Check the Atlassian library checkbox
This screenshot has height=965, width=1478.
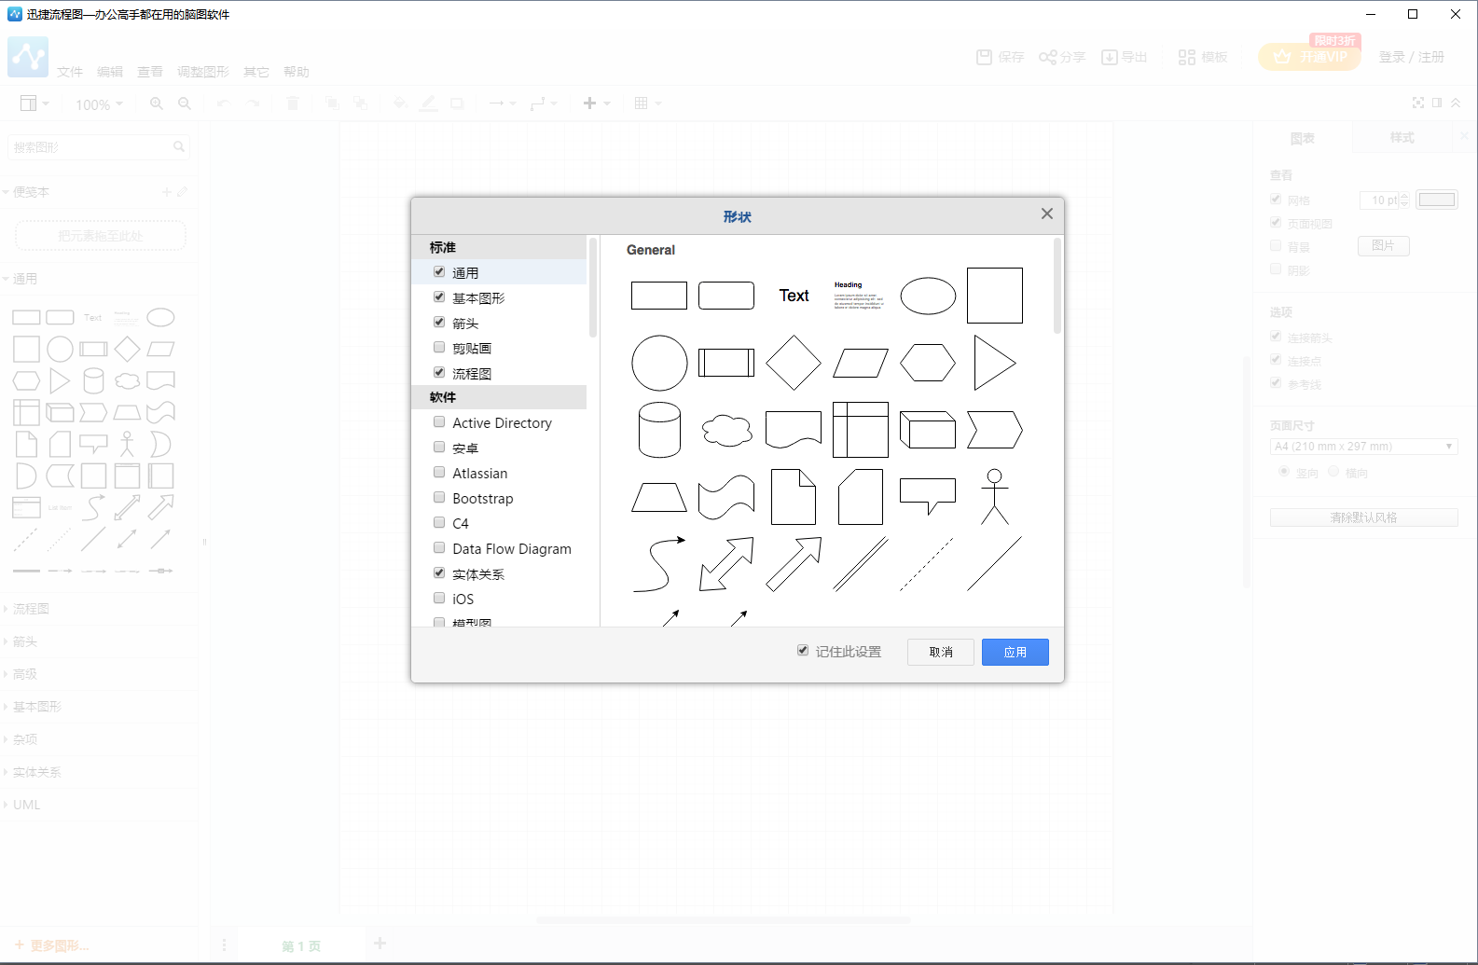439,473
